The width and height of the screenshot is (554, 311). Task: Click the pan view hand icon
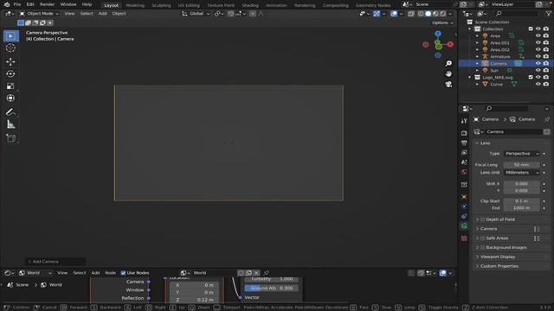(448, 73)
